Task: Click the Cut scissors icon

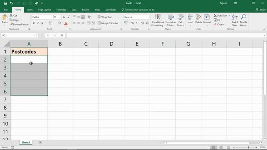Action: [x=11, y=15]
